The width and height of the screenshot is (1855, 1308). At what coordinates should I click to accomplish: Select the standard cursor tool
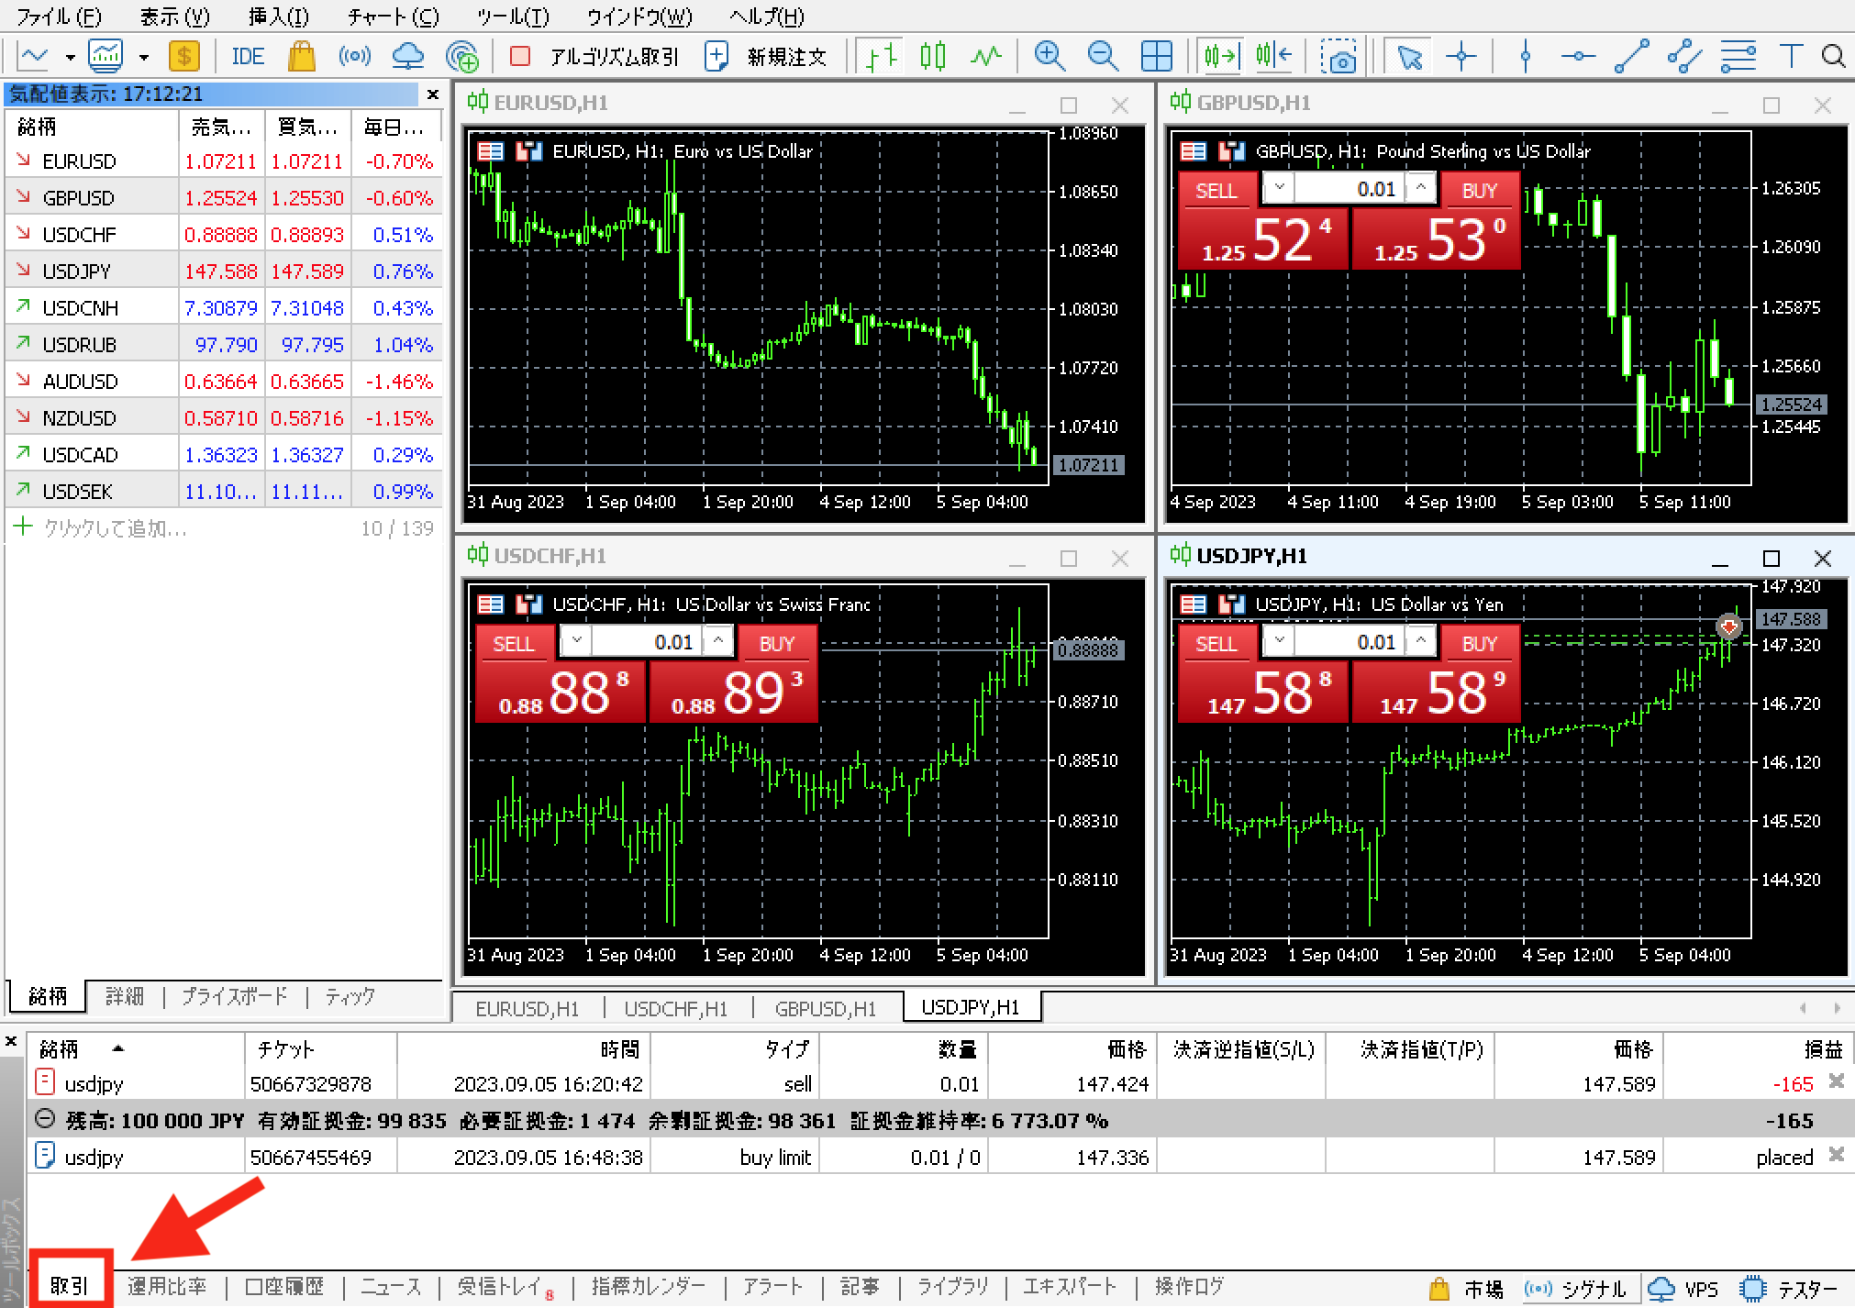pos(1409,57)
